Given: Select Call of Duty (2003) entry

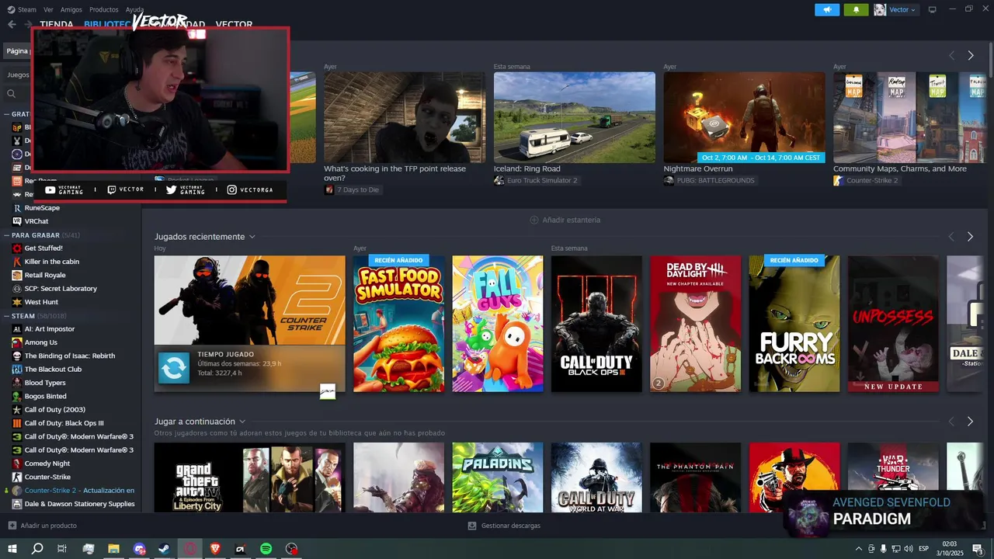Looking at the screenshot, I should [54, 410].
